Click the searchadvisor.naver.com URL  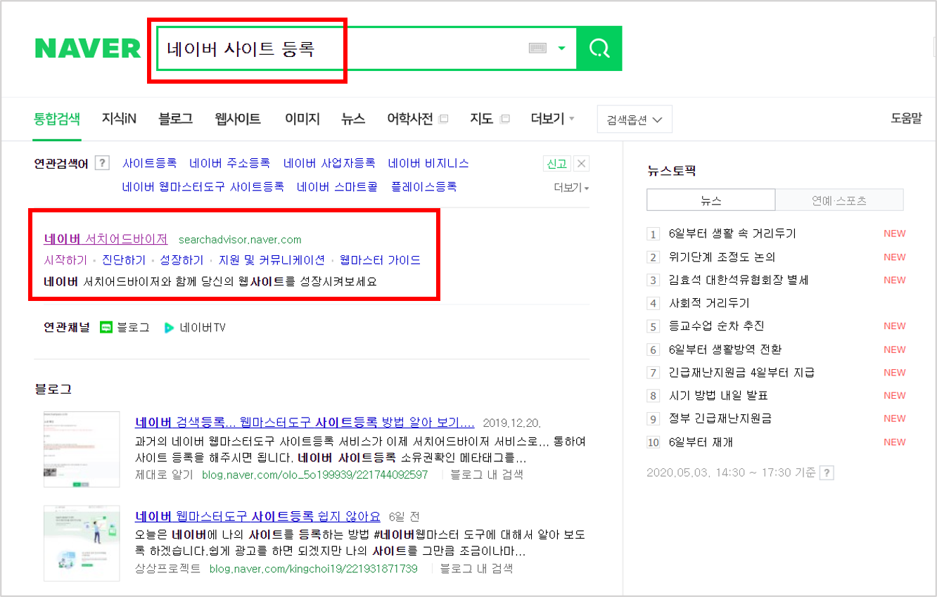click(x=240, y=240)
